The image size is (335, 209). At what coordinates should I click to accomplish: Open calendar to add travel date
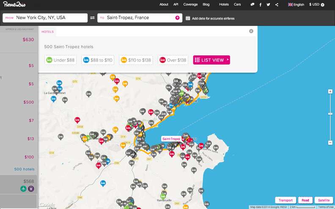click(188, 18)
